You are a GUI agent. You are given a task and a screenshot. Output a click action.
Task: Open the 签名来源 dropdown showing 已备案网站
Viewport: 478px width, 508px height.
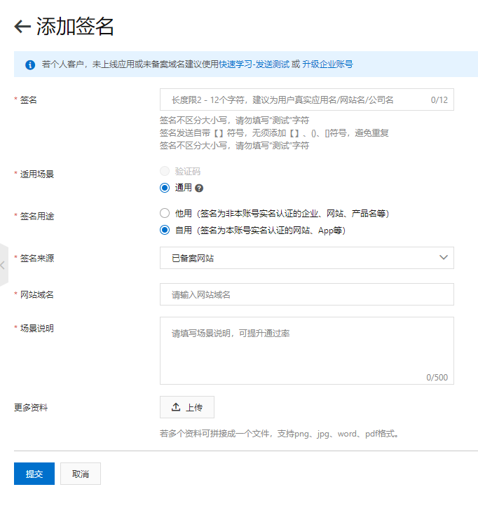tap(306, 258)
